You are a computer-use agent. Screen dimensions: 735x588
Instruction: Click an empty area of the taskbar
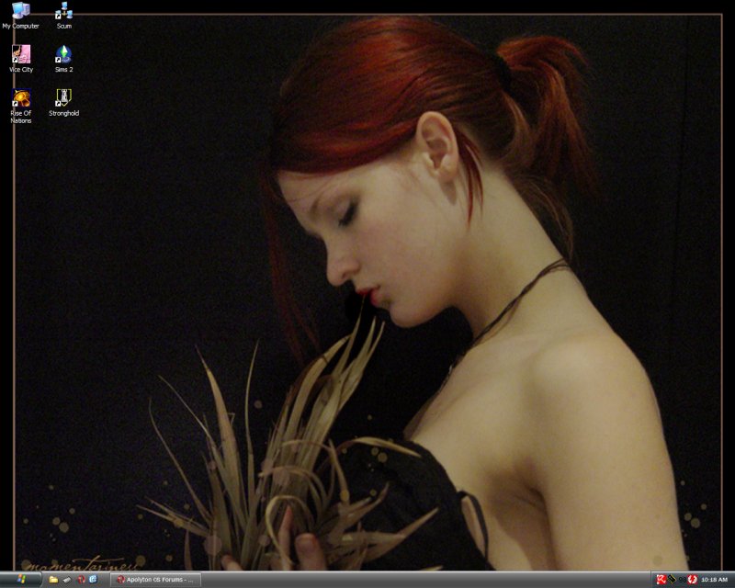point(413,580)
